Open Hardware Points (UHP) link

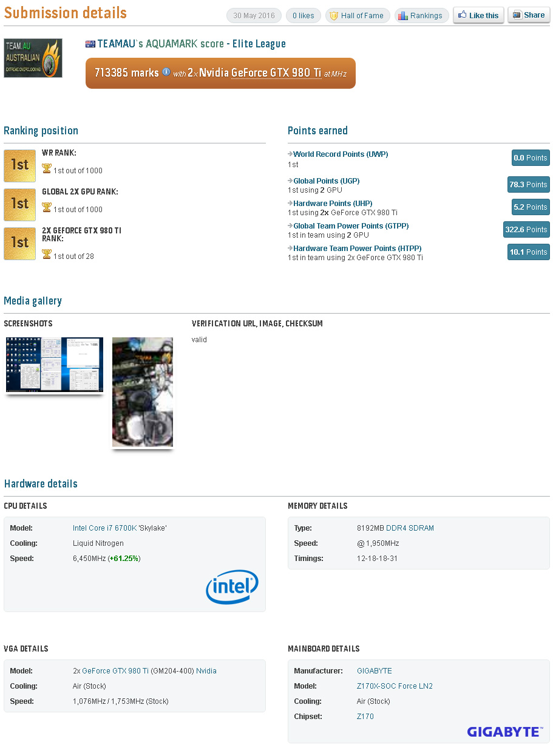click(x=333, y=204)
